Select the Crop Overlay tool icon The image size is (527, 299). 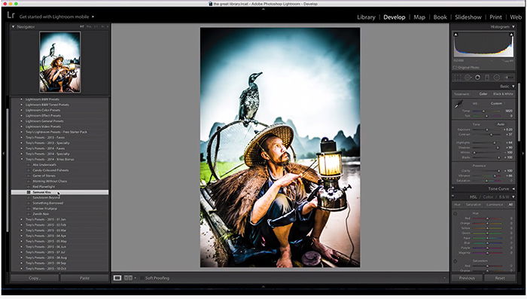click(x=458, y=78)
